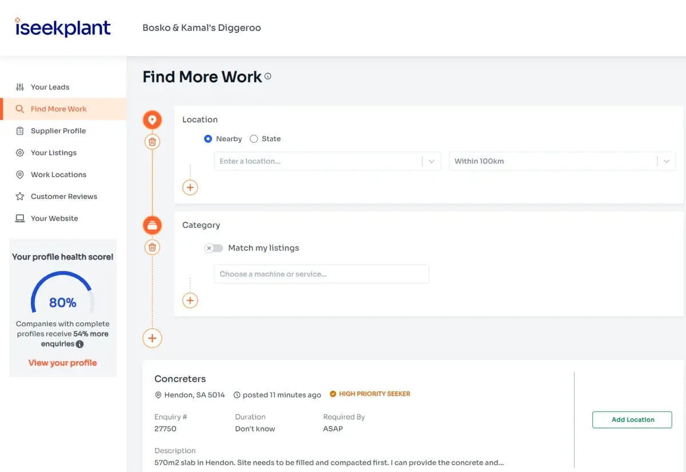The width and height of the screenshot is (686, 472).
Task: Delete the Location filter with trash icon
Action: (x=152, y=142)
